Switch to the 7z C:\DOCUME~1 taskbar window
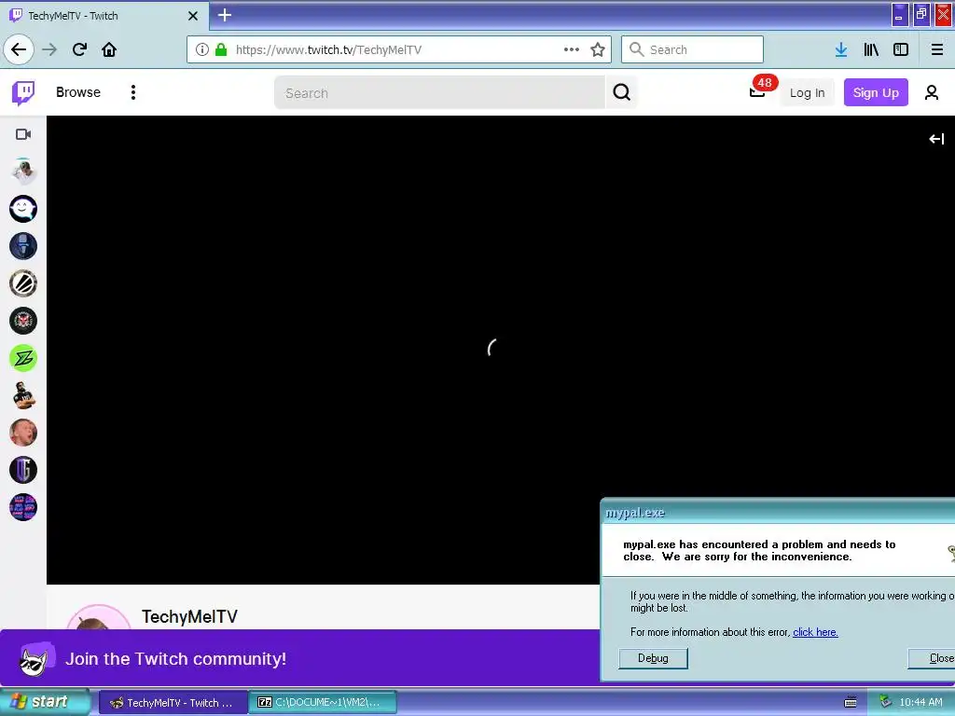Image resolution: width=955 pixels, height=716 pixels. pyautogui.click(x=324, y=703)
